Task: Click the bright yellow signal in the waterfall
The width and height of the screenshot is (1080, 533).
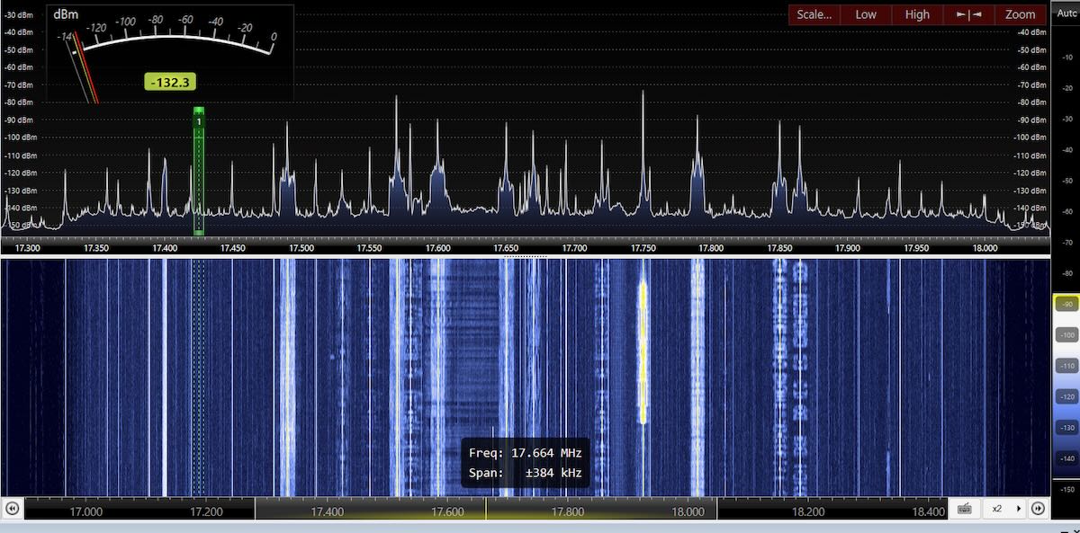Action: click(x=643, y=351)
